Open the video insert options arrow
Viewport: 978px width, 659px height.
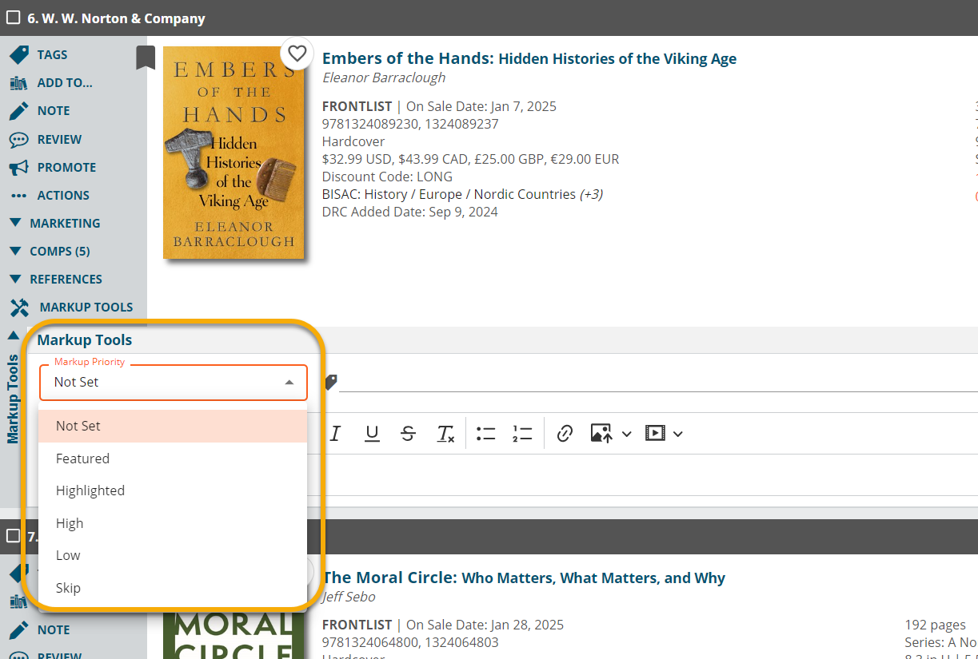click(678, 434)
